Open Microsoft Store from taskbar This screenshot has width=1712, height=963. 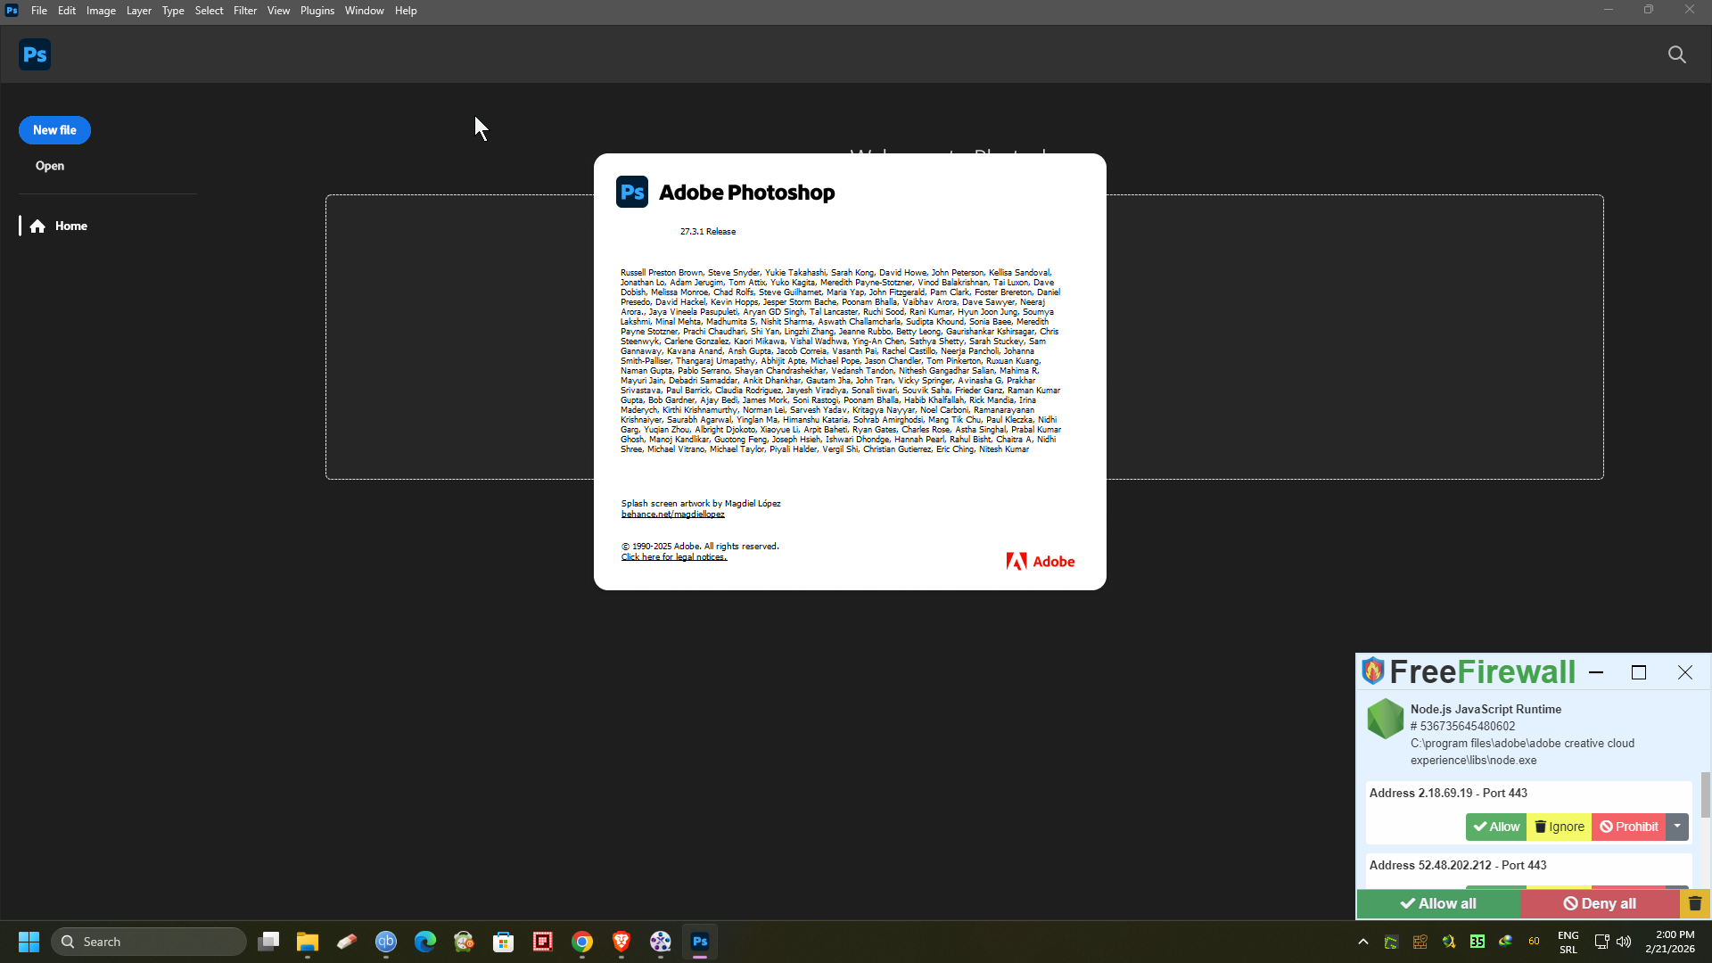click(504, 942)
